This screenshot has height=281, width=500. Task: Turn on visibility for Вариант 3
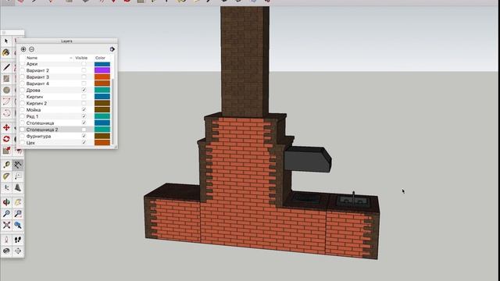pos(84,77)
